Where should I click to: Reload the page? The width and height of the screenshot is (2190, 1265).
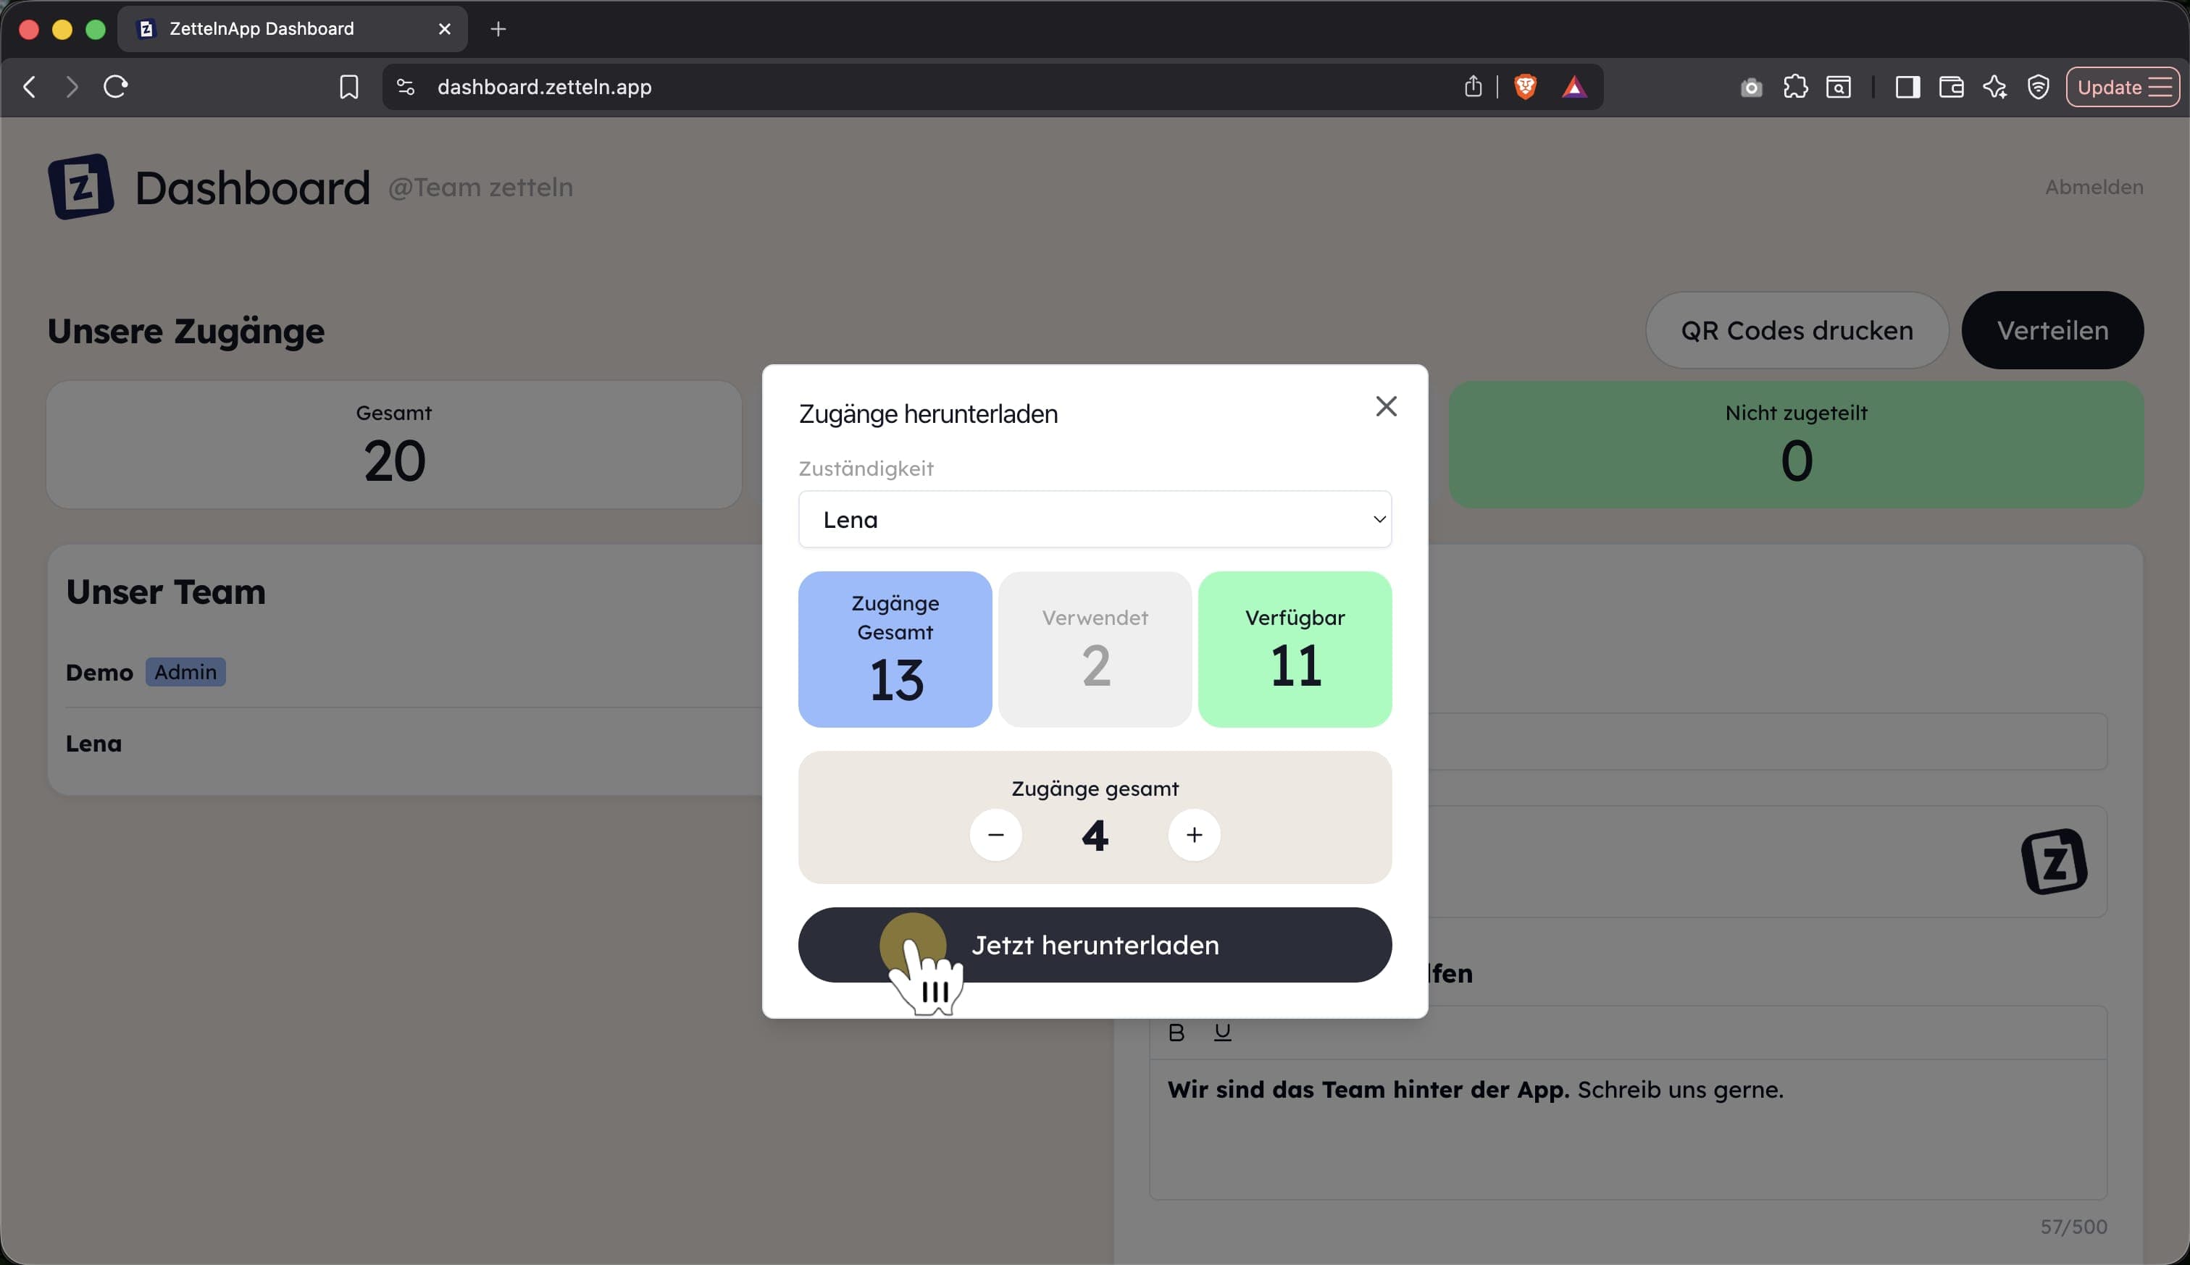(x=116, y=87)
